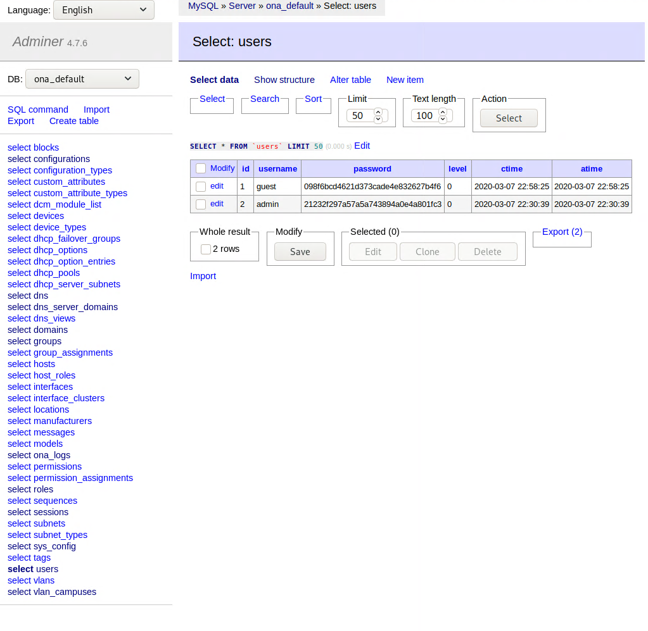Click the Clone button
Viewport: 648px width, 631px height.
428,252
